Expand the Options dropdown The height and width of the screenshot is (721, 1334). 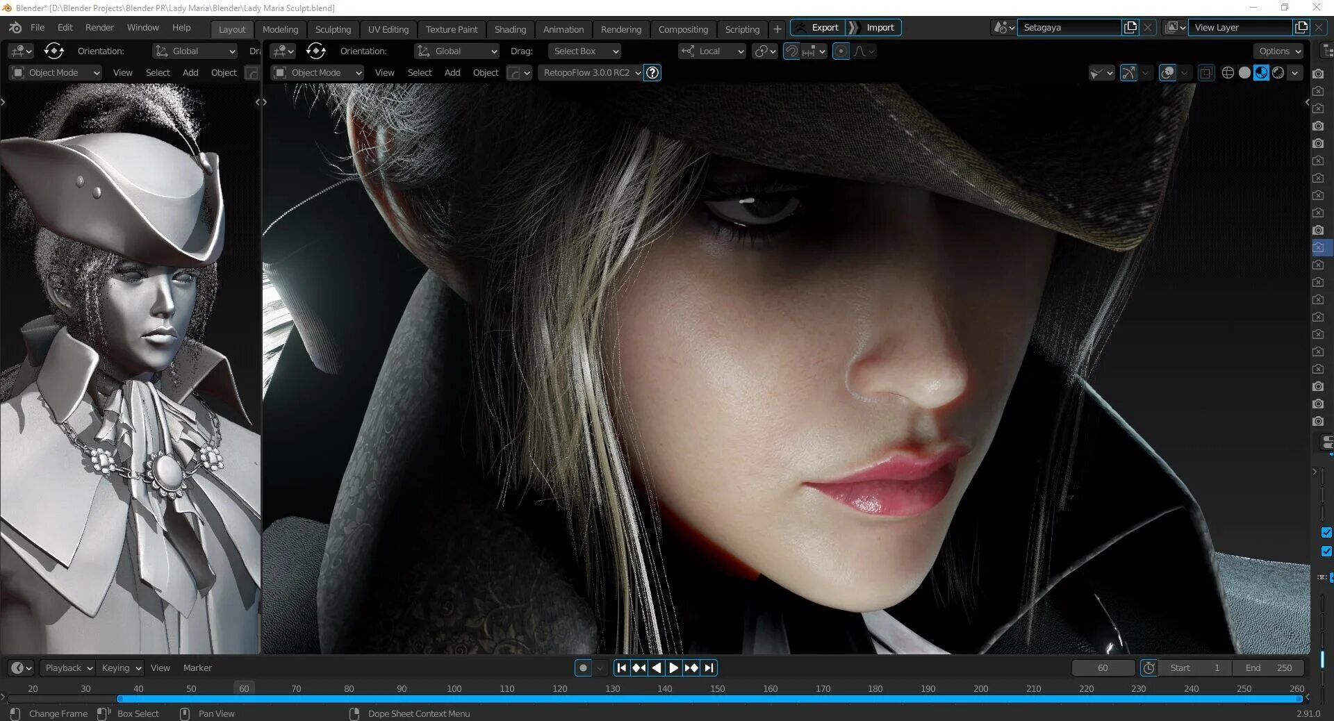pyautogui.click(x=1279, y=51)
